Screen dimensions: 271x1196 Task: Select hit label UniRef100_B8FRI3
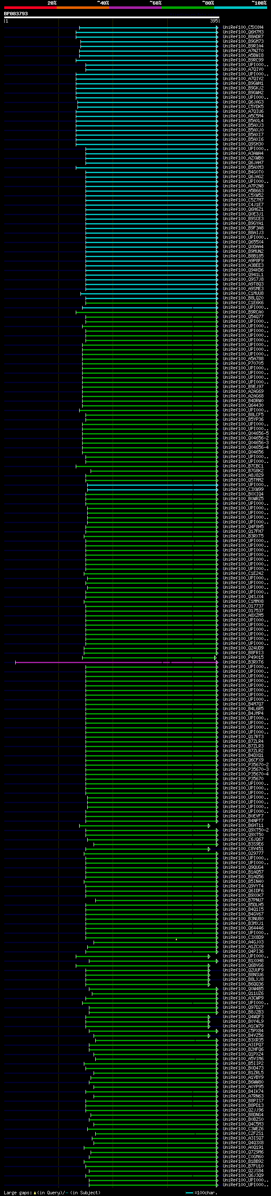pyautogui.click(x=243, y=653)
